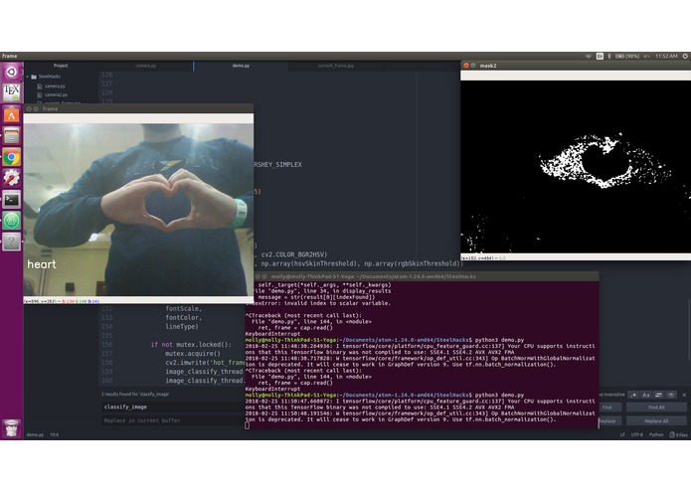Click the Find All button
Image resolution: width=691 pixels, height=491 pixels.
(656, 408)
